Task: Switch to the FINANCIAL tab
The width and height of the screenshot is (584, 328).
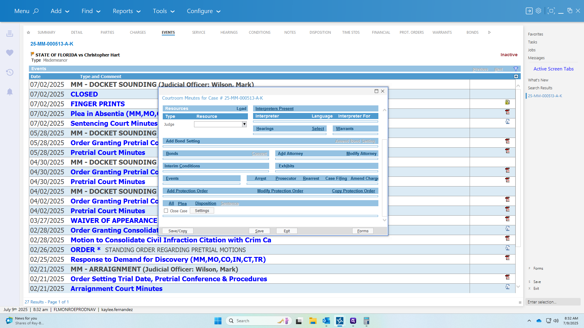Action: [x=381, y=32]
